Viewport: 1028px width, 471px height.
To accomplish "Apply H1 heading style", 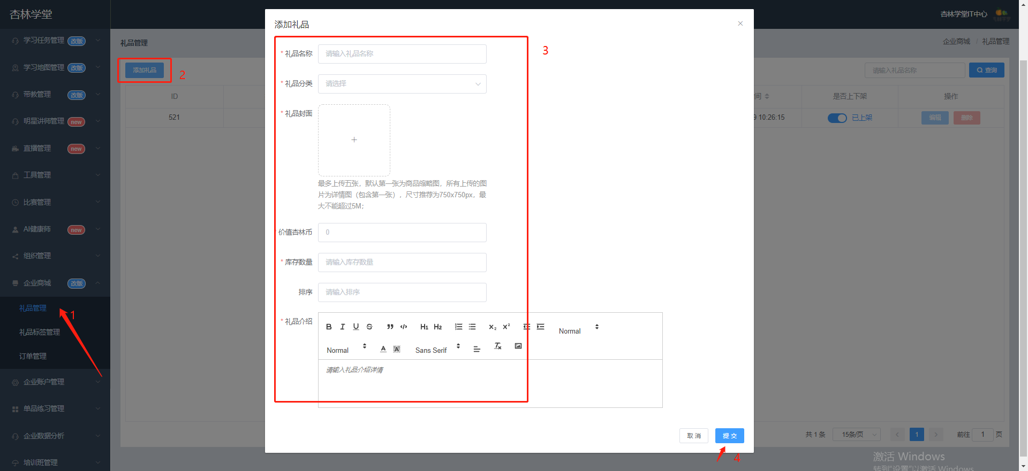I will (424, 327).
